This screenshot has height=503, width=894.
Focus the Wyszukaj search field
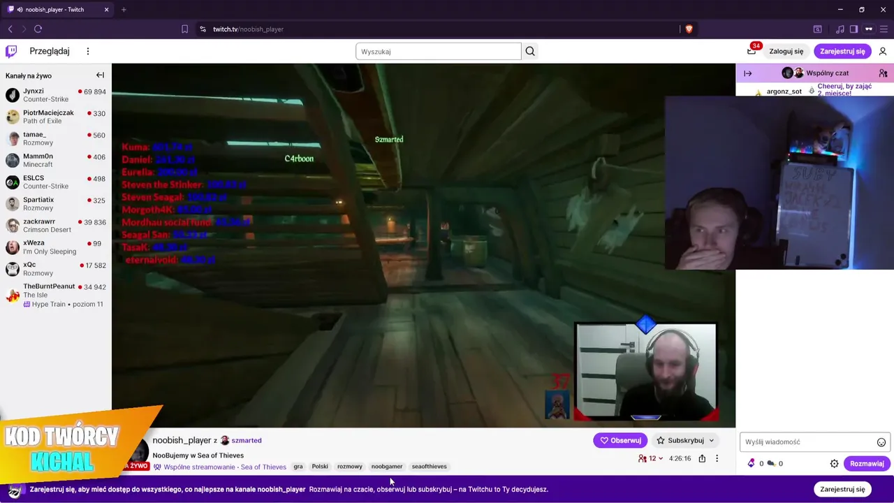(438, 51)
